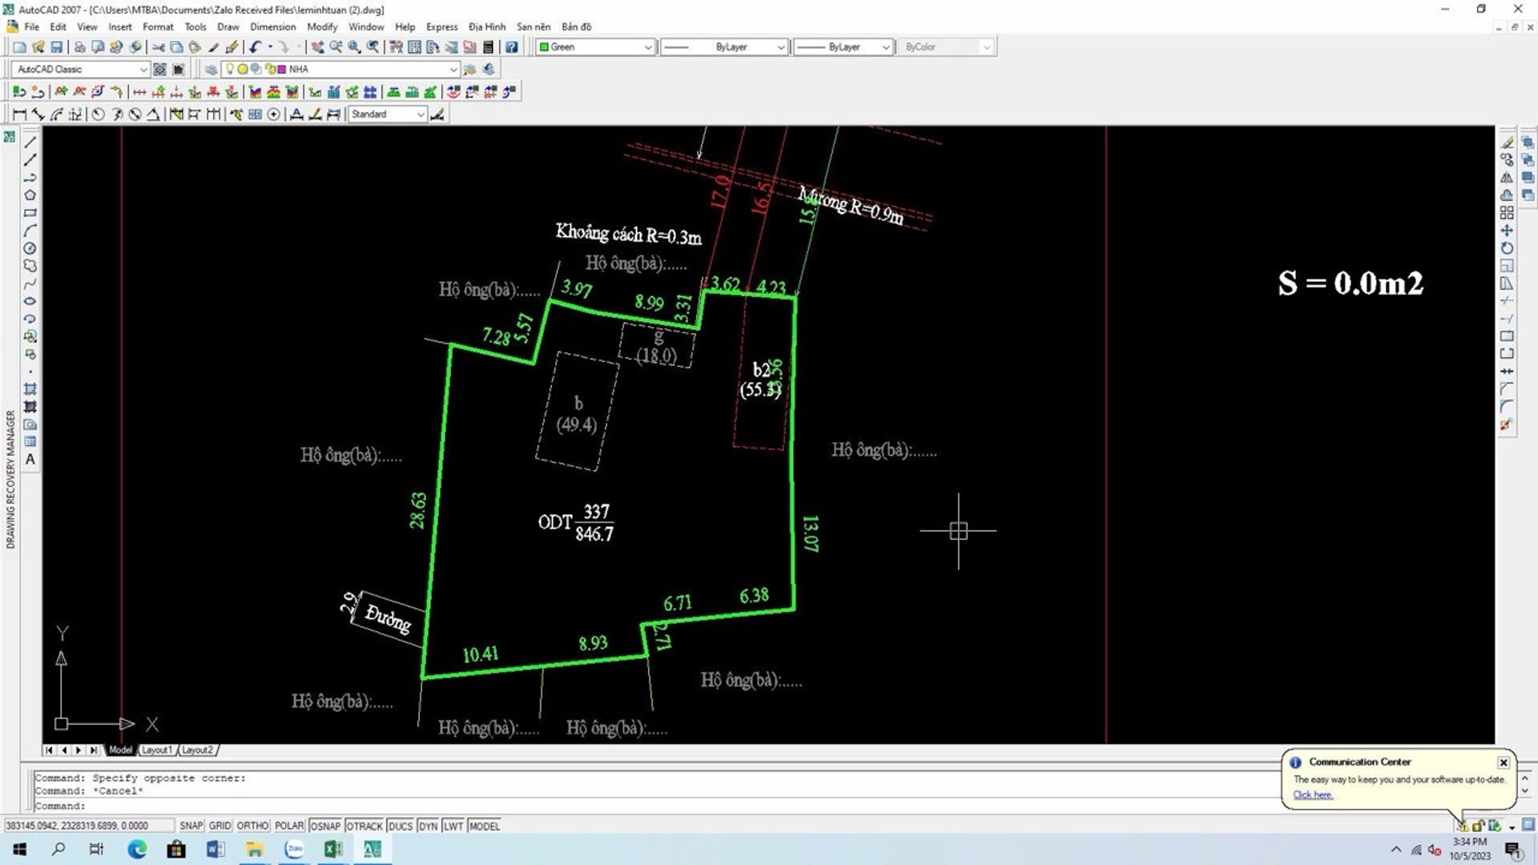Select the Arc draw tool
Viewport: 1538px width, 865px height.
[x=30, y=231]
